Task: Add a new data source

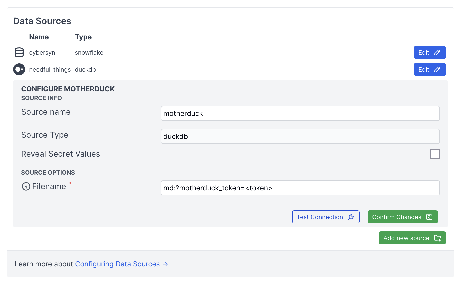Action: (412, 238)
